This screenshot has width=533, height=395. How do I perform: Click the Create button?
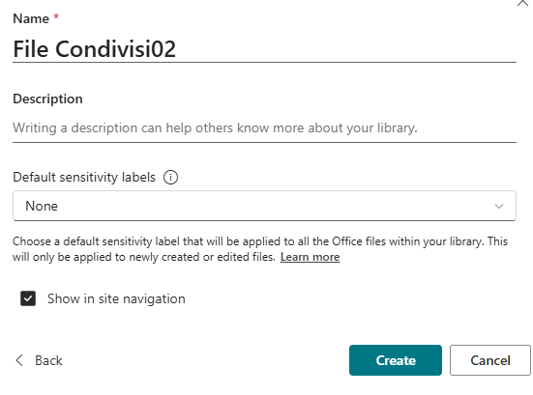point(396,360)
